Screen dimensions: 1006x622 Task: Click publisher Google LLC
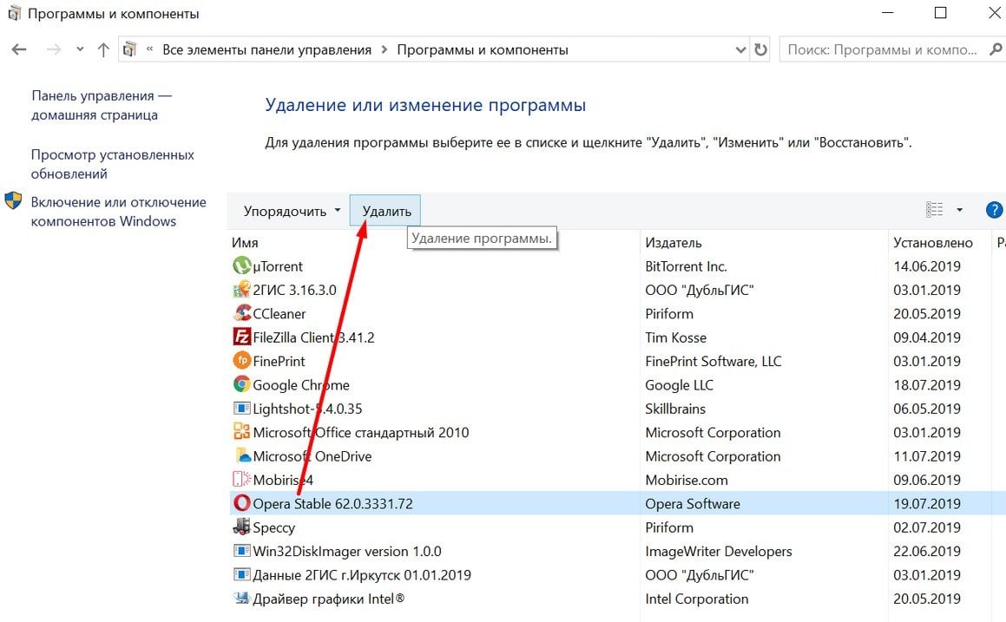point(679,384)
